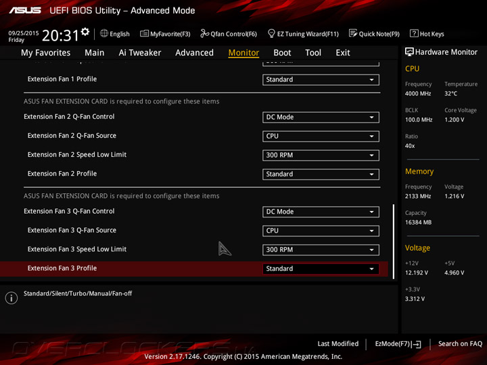This screenshot has height=365, width=487.
Task: Click the vertical scrollbar of the settings list
Action: (x=394, y=241)
